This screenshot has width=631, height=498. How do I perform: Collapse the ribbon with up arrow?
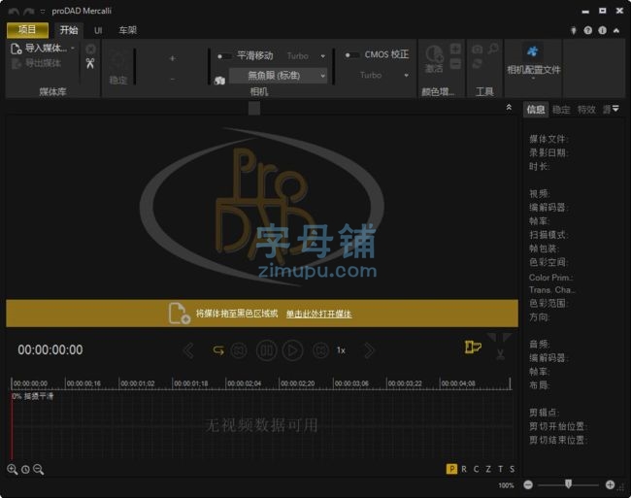tap(616, 30)
